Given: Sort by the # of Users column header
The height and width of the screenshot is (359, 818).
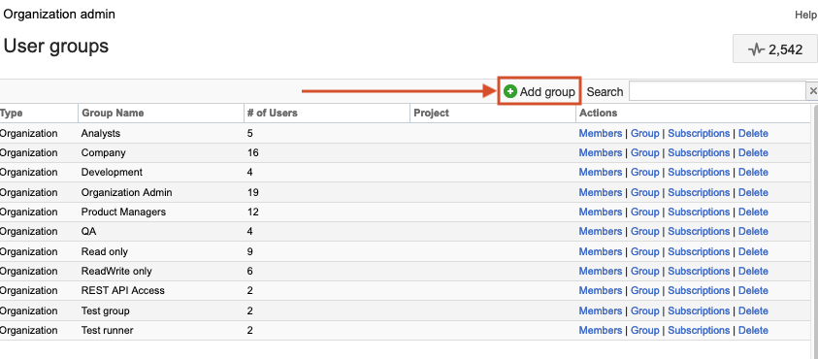Looking at the screenshot, I should (x=273, y=113).
